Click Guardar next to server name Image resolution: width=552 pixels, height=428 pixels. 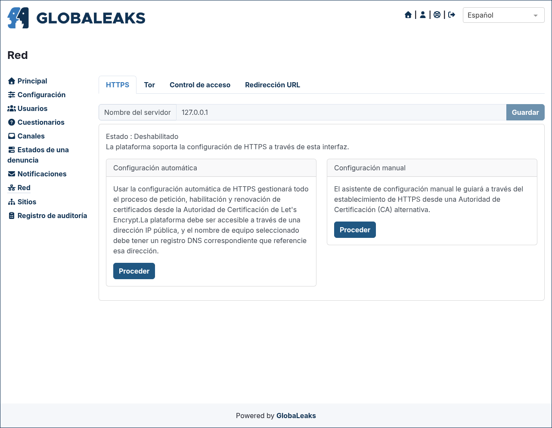525,112
